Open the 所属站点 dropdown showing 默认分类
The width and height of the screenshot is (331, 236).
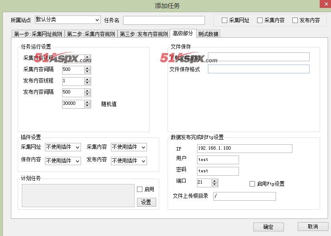[x=68, y=20]
